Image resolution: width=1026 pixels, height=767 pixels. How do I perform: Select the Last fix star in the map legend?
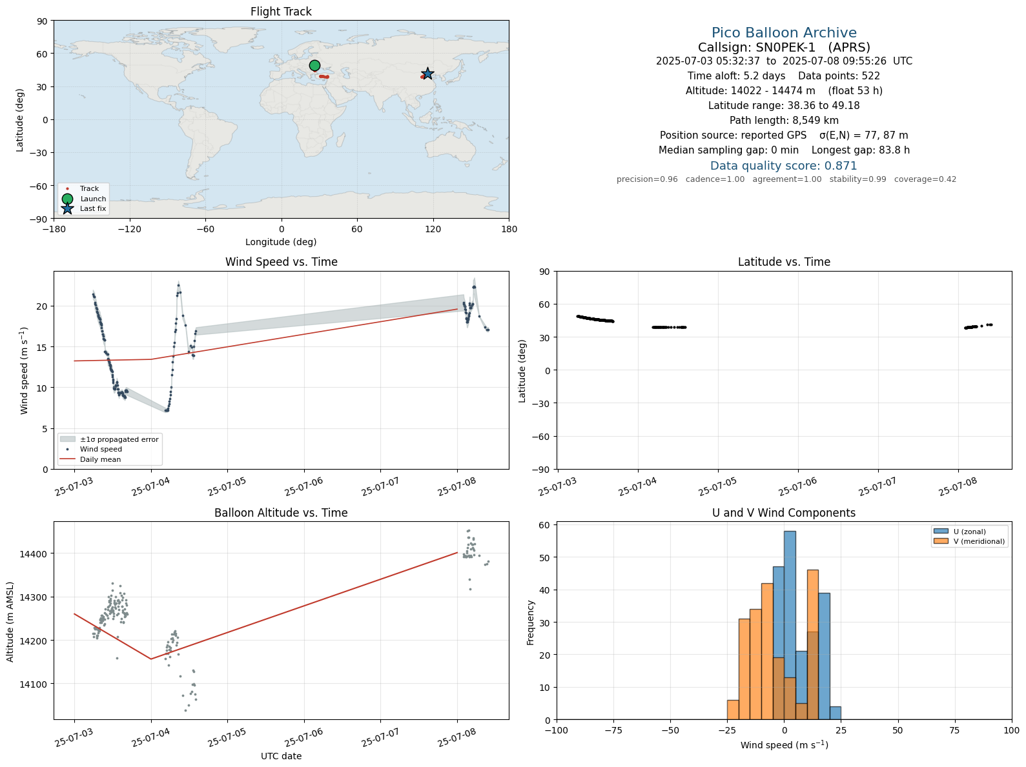point(67,208)
